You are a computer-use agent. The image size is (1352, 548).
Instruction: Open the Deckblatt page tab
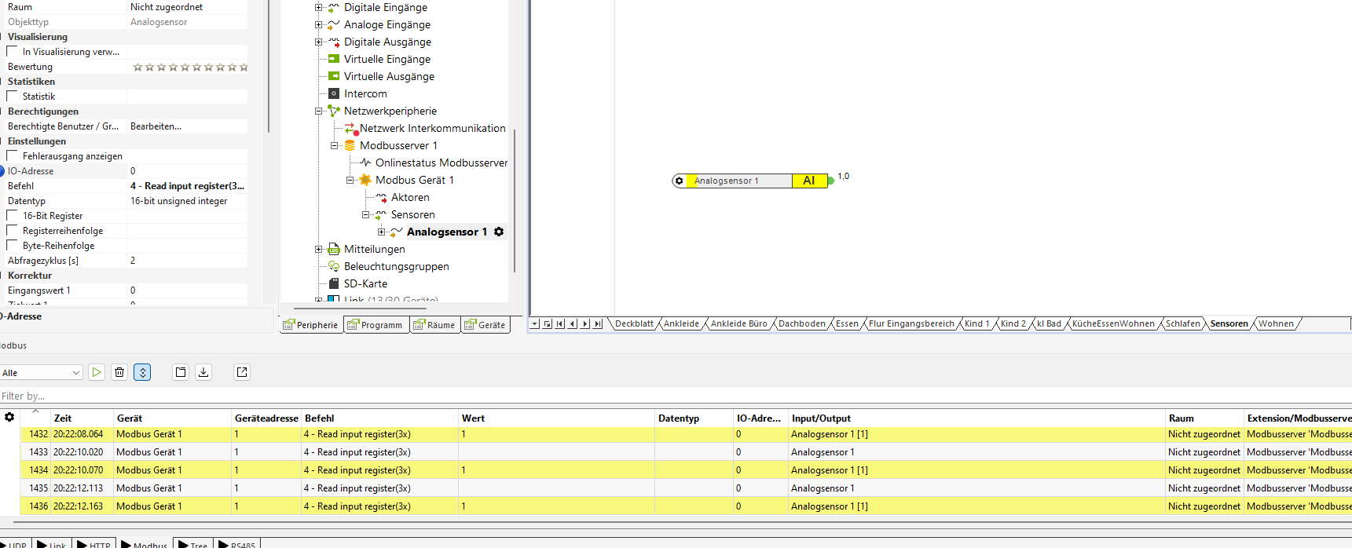click(x=634, y=323)
